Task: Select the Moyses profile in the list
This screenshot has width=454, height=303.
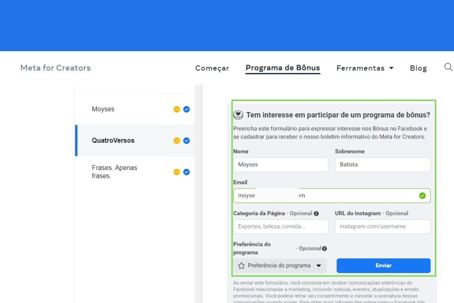Action: 135,109
